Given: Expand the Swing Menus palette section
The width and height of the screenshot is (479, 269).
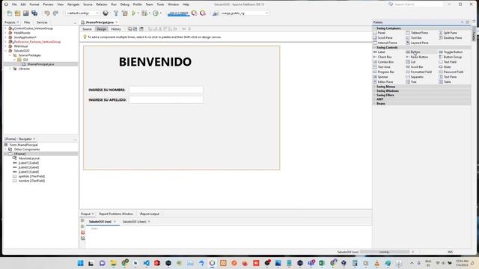Looking at the screenshot, I should coord(374,87).
